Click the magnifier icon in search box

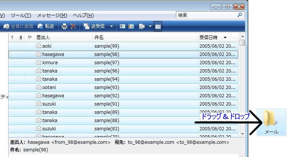pyautogui.click(x=240, y=15)
